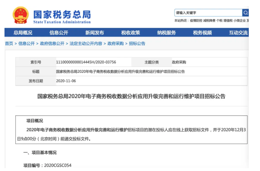Image resolution: width=260 pixels, height=171 pixels.
Task: Select the 减税降费 hot keyword
Action: (209, 21)
